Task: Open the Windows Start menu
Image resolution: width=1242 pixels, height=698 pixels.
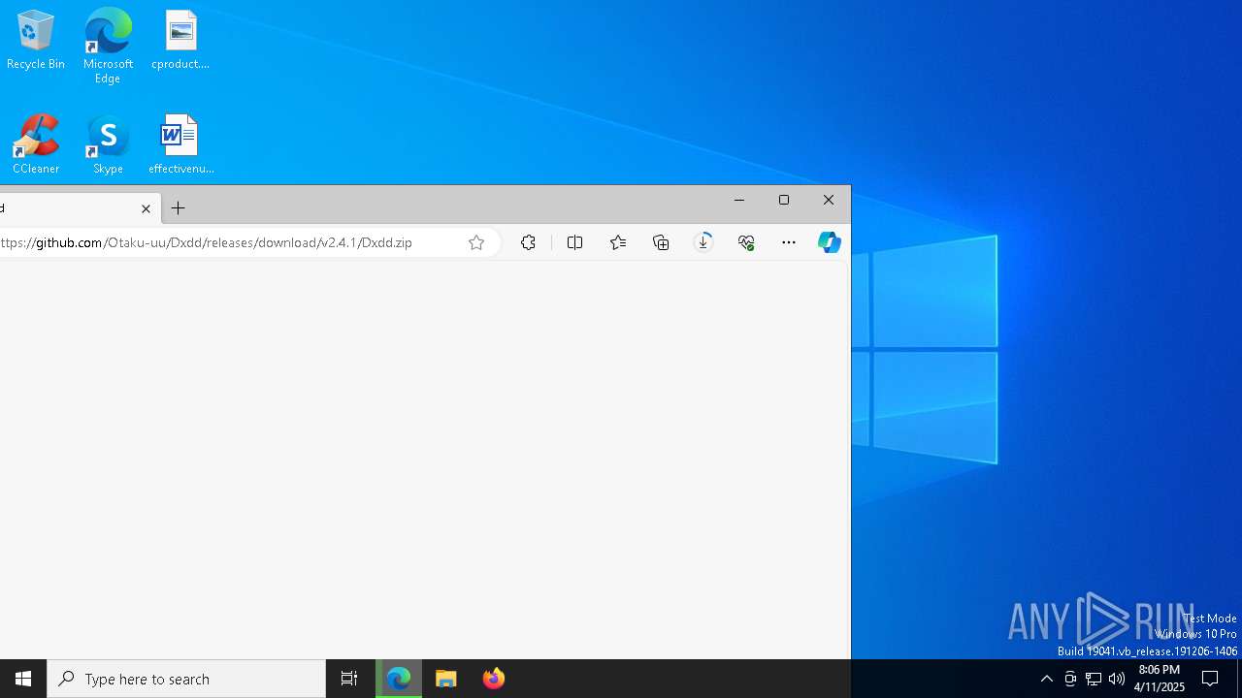Action: click(x=23, y=679)
